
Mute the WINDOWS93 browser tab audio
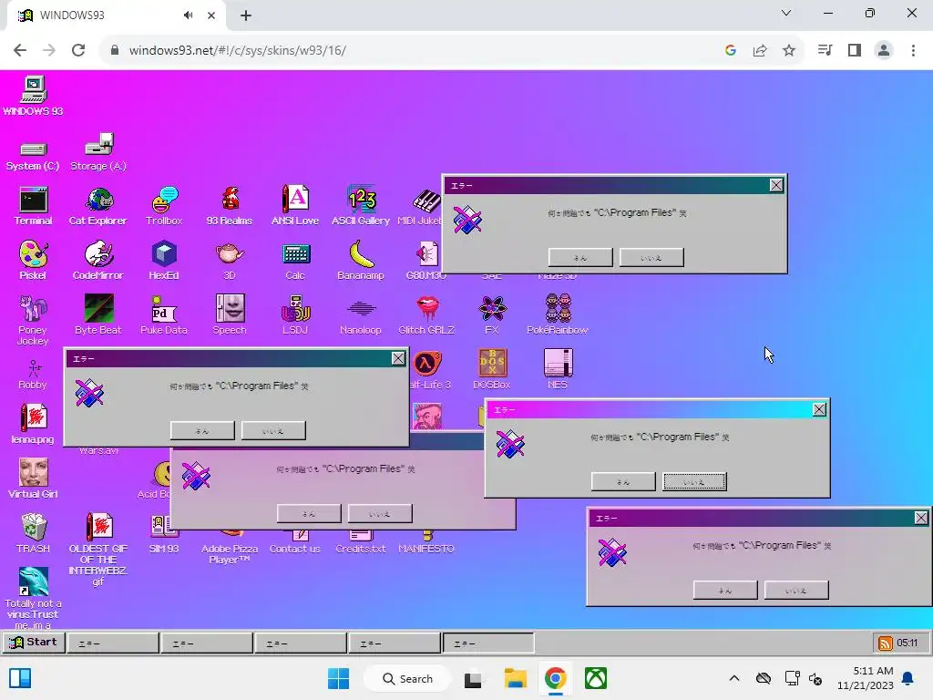click(188, 15)
